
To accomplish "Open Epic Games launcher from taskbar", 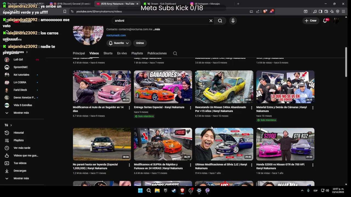I will click(x=166, y=190).
